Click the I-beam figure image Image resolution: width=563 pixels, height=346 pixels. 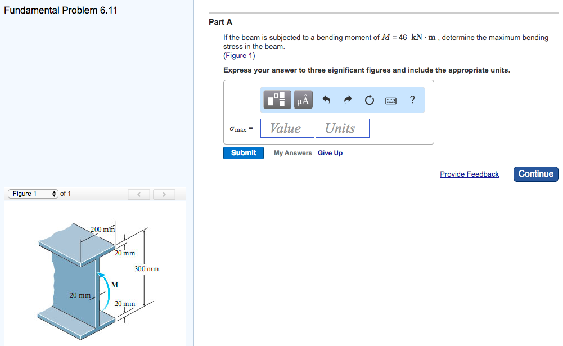point(98,280)
